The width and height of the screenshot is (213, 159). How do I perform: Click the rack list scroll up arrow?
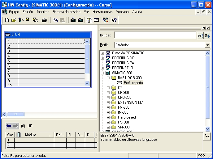(x=87, y=41)
